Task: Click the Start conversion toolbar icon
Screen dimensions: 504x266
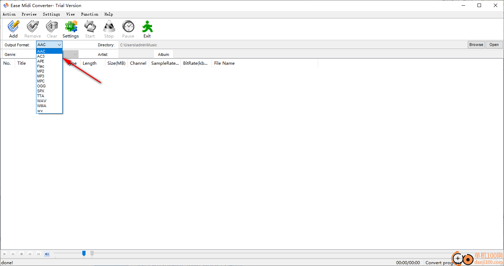Action: (90, 29)
